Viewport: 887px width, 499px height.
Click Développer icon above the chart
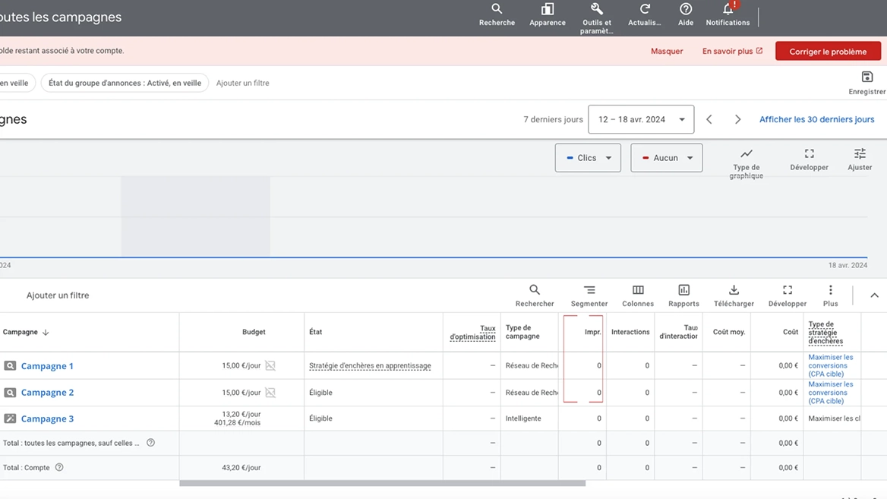click(809, 154)
